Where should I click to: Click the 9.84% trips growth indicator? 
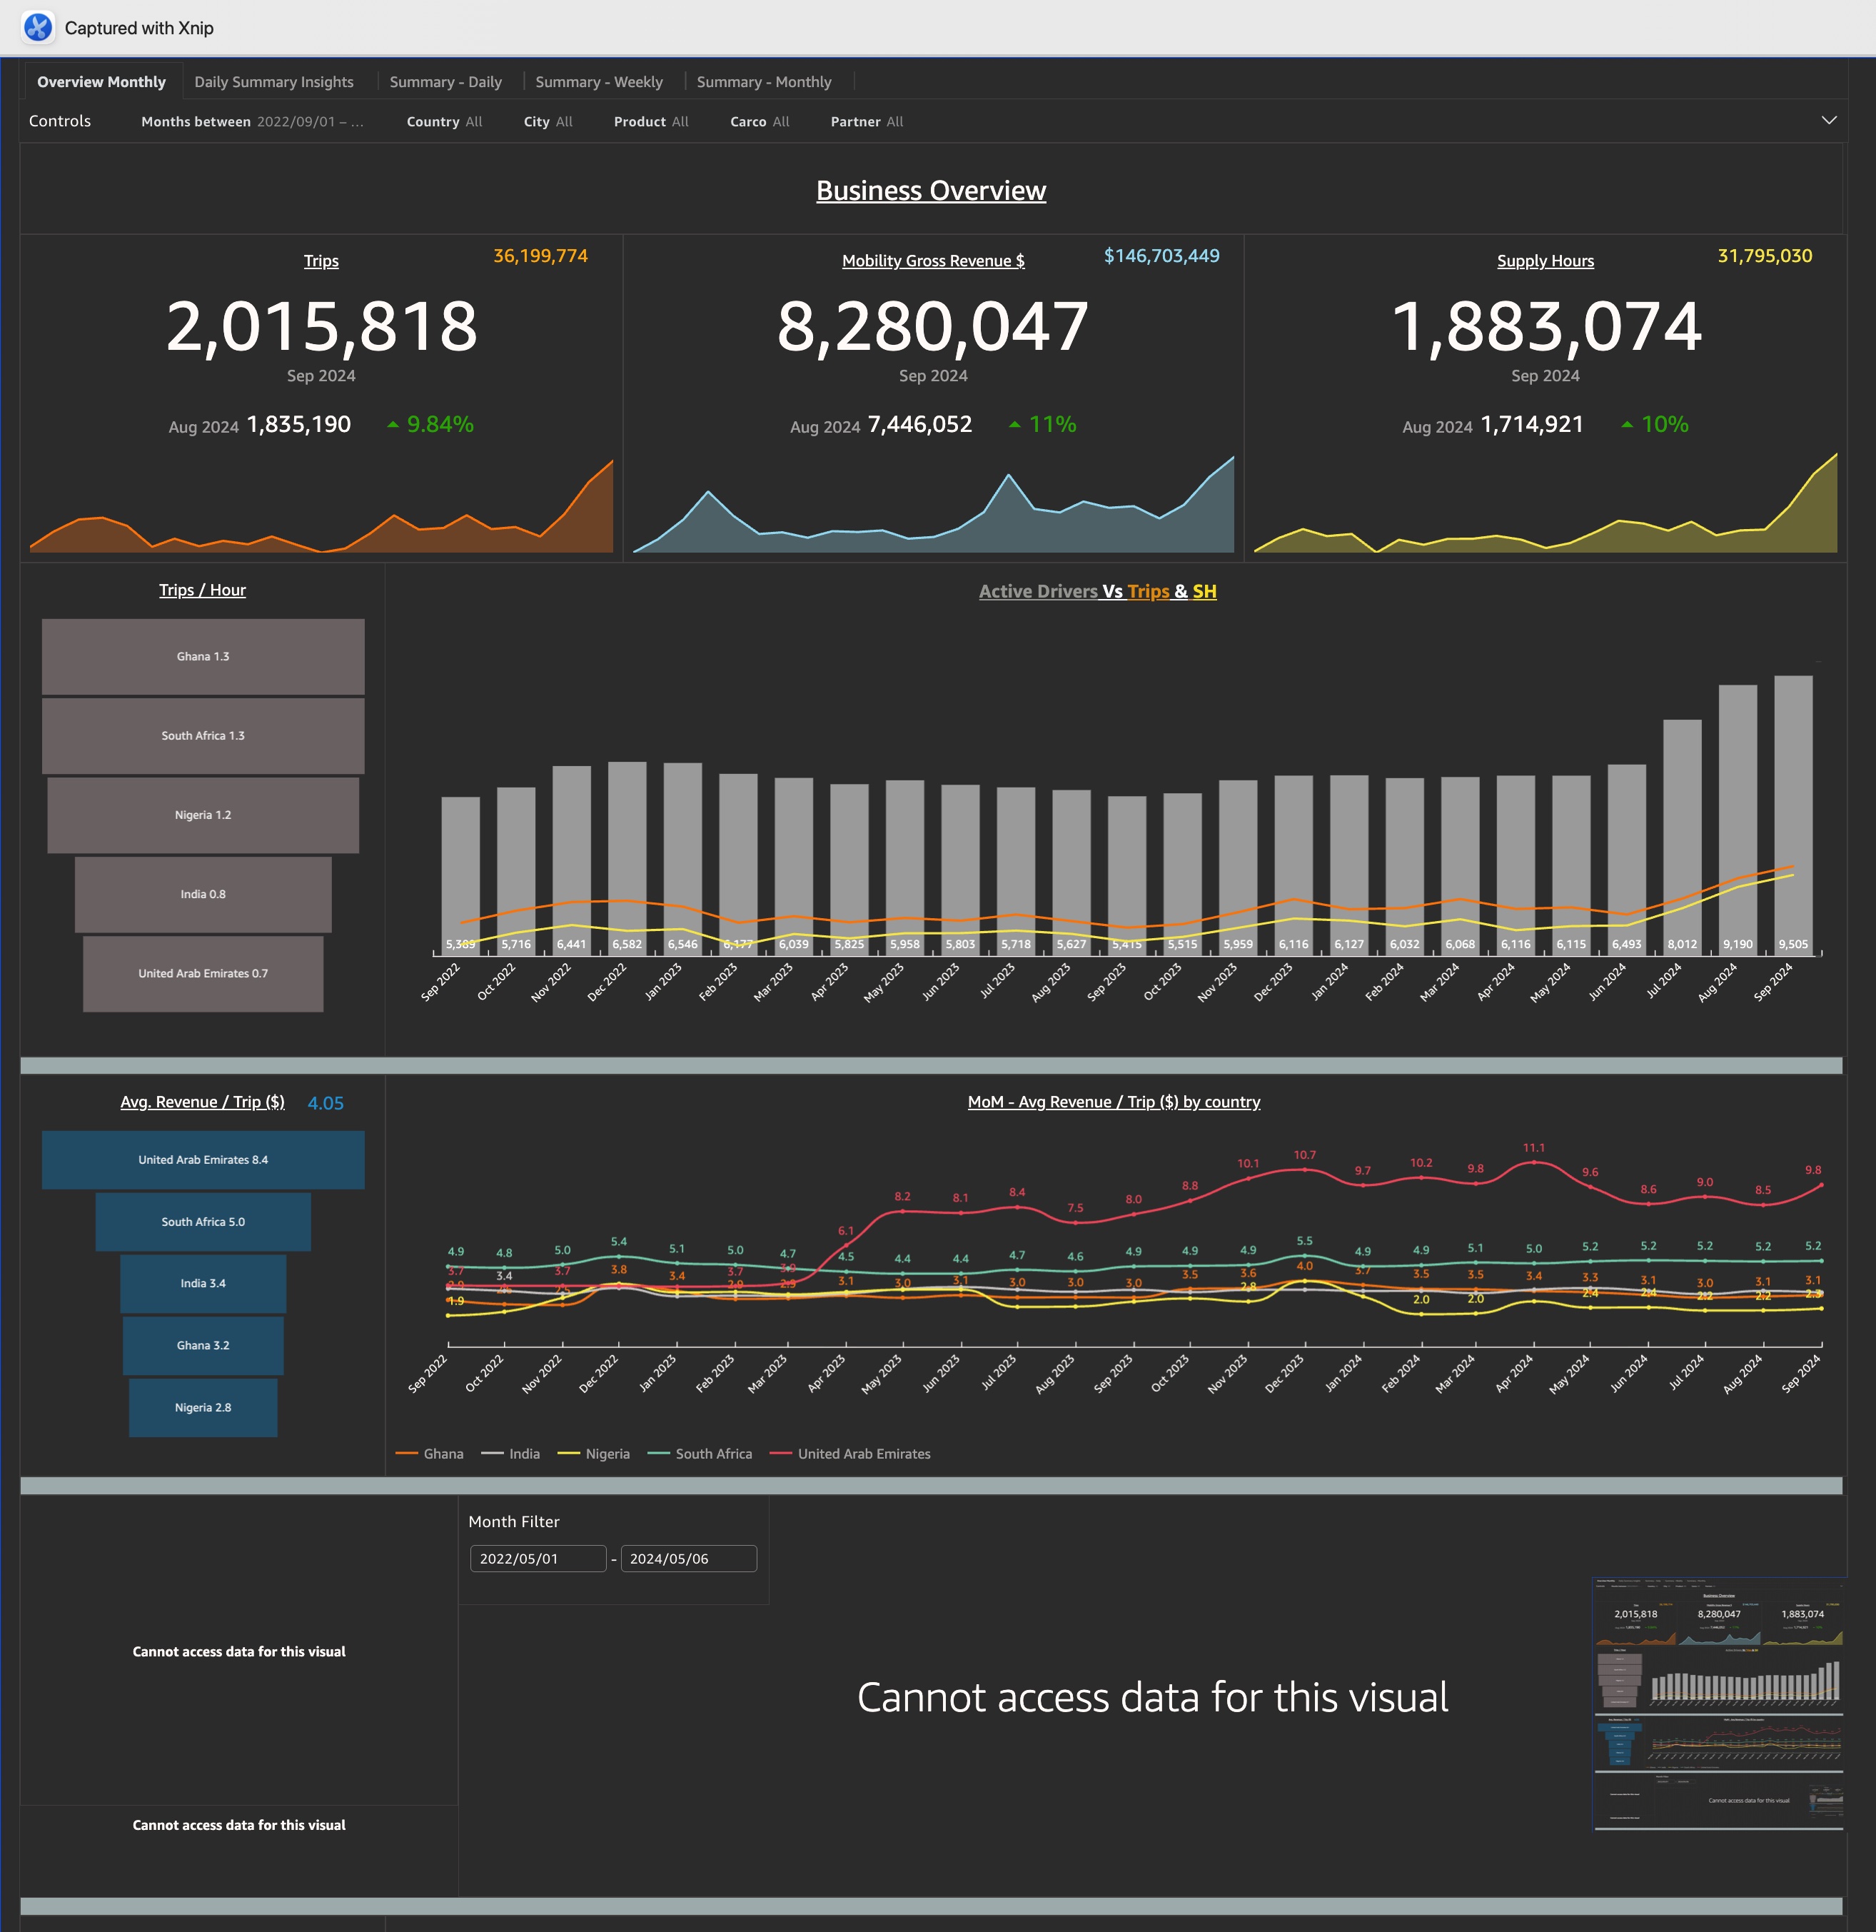[430, 424]
